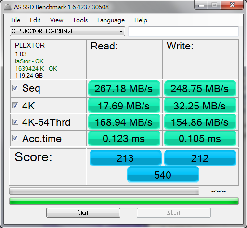This screenshot has width=247, height=228.
Task: Click the Abort button
Action: (174, 213)
